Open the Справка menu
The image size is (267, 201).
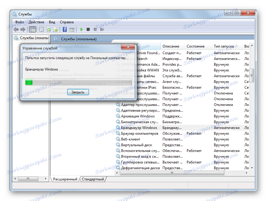66,22
